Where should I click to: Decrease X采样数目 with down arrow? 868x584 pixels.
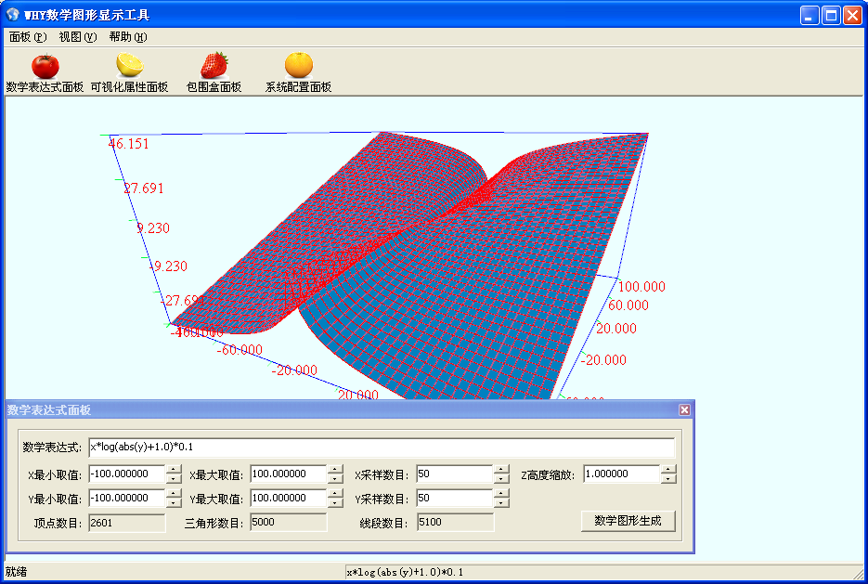[501, 479]
